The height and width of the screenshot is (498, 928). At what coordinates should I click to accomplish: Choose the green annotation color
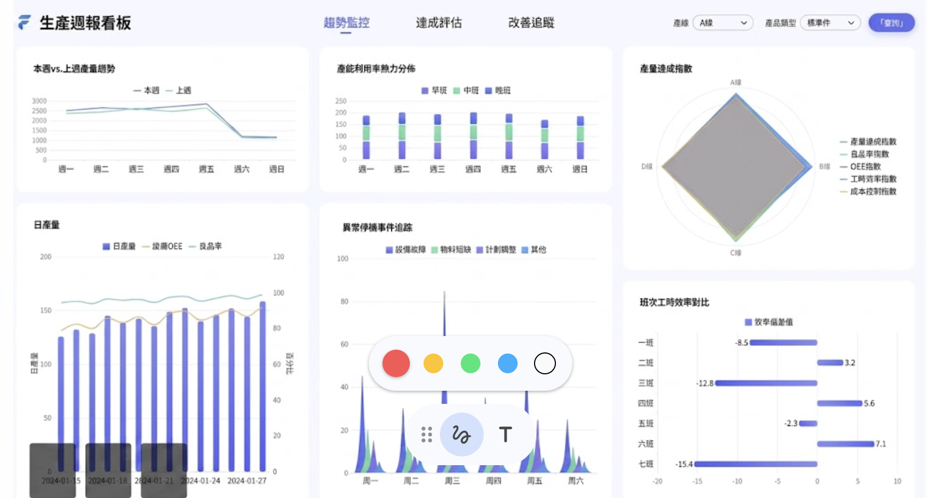(471, 363)
